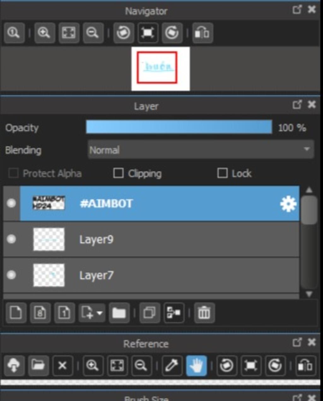Click the Navigator zoom in icon
323x401 pixels.
point(44,32)
